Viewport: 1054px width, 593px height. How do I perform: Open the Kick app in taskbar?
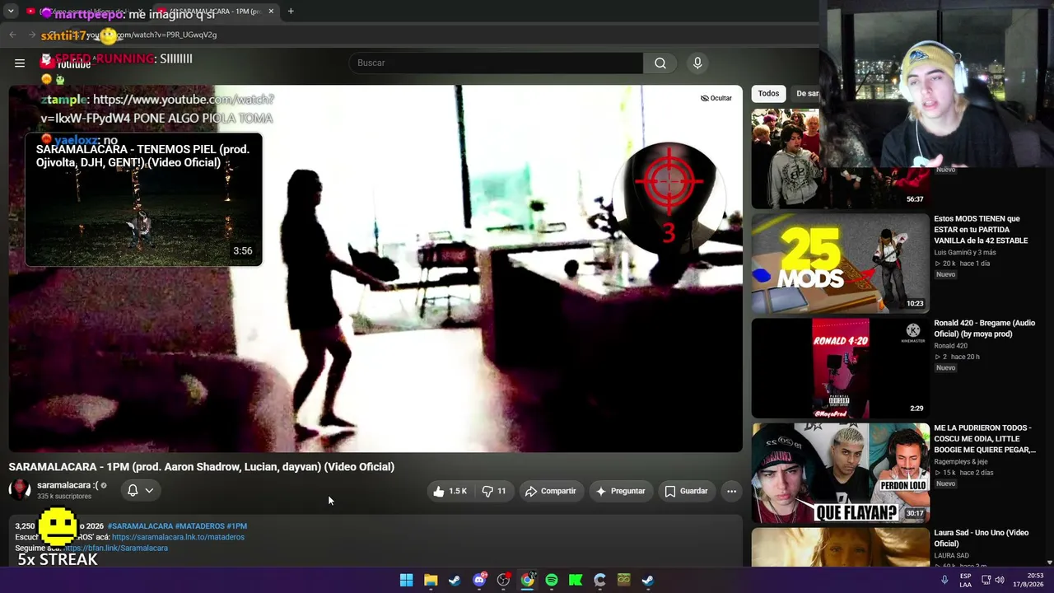tap(576, 580)
